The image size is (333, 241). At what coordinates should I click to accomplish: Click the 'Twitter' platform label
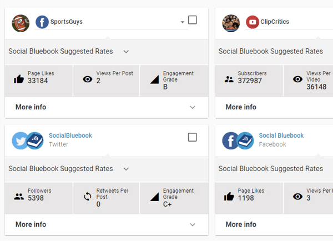click(58, 144)
